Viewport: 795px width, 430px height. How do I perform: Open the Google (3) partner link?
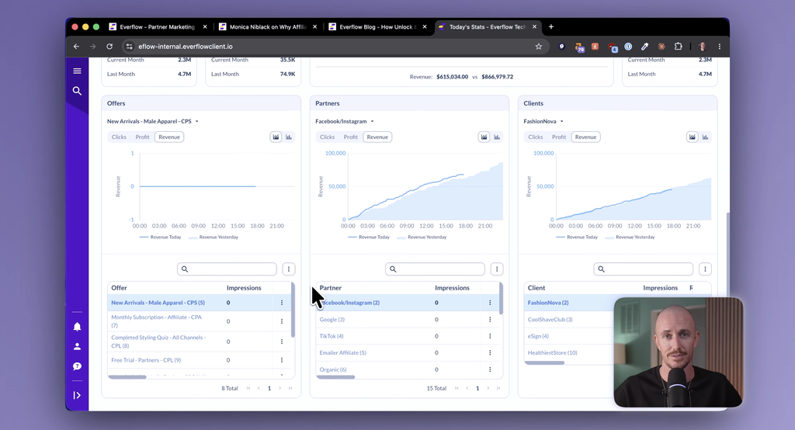pos(332,320)
